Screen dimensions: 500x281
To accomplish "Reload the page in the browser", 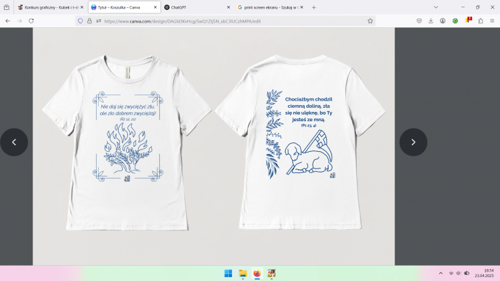I will (x=31, y=21).
